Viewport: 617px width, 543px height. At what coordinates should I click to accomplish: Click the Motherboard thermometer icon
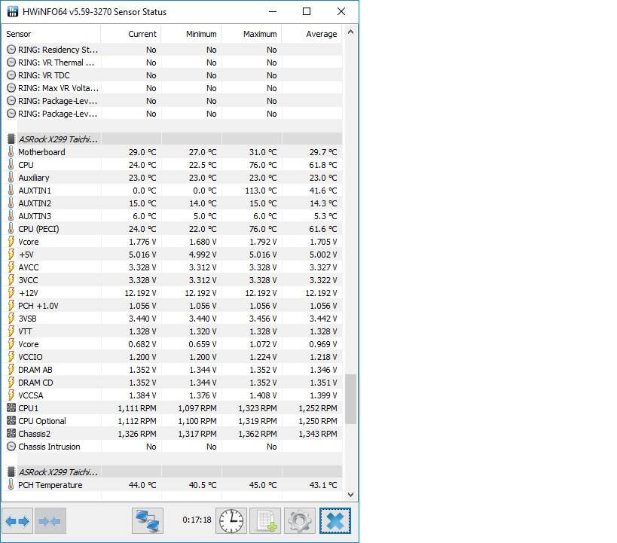(11, 152)
